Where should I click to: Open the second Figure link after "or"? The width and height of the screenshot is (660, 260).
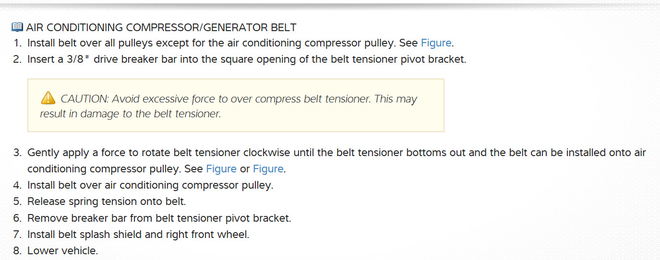268,169
